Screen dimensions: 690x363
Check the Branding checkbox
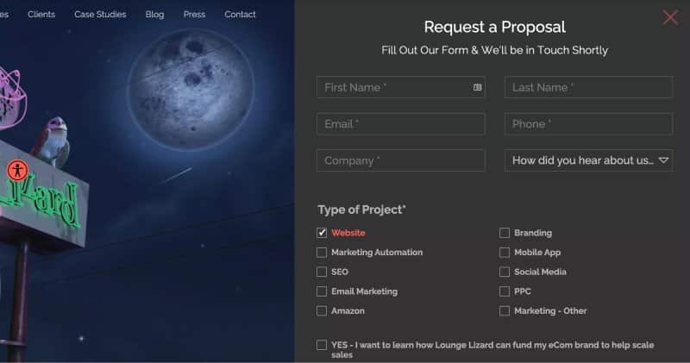click(x=505, y=233)
